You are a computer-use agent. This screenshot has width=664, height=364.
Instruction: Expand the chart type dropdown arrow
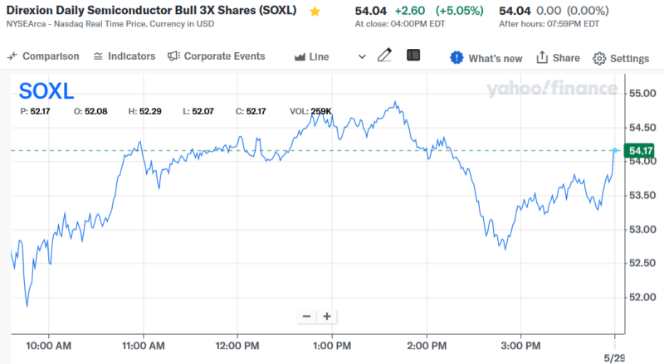(x=362, y=56)
